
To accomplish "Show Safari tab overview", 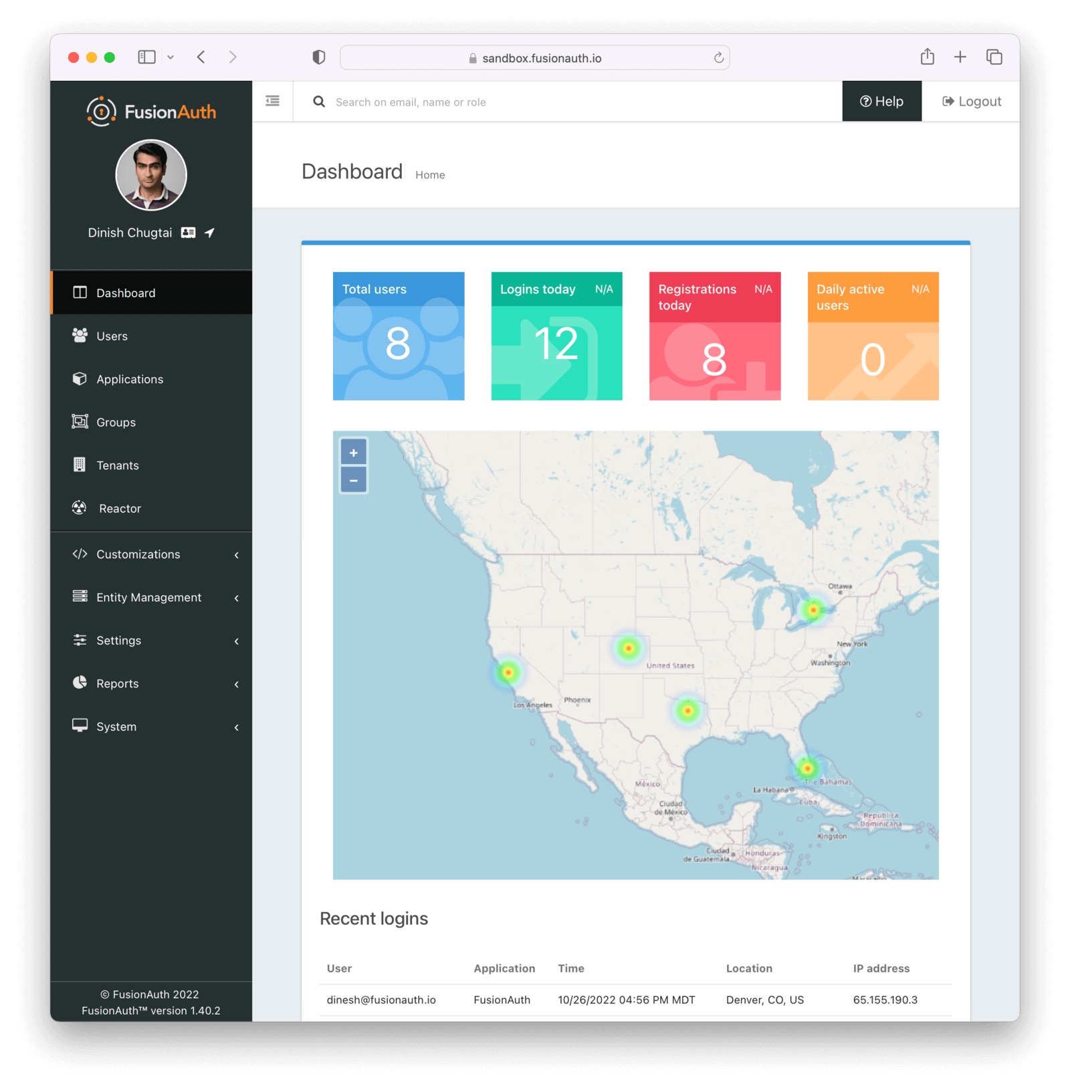I will [x=994, y=57].
